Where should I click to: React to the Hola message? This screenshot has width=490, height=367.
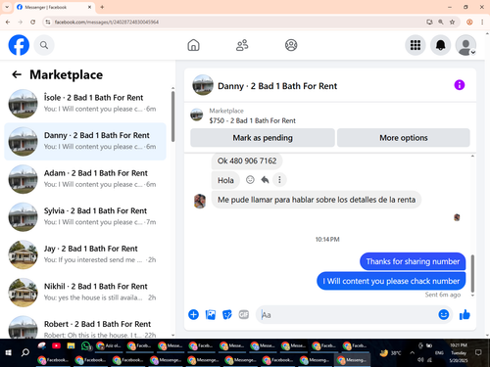point(250,180)
